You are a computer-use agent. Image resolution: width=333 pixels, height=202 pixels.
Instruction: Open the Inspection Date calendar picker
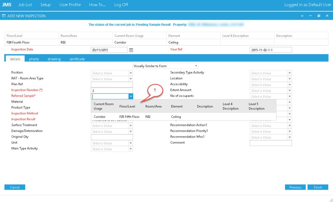(131, 50)
